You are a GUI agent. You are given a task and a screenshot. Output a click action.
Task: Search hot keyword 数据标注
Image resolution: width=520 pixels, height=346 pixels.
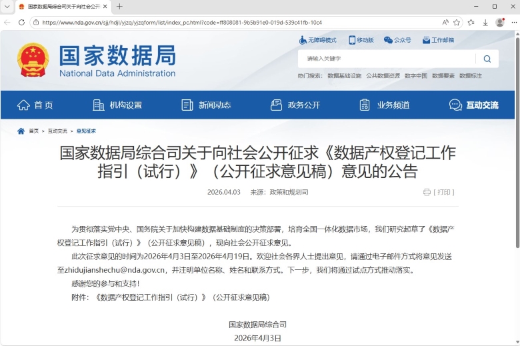coord(470,75)
